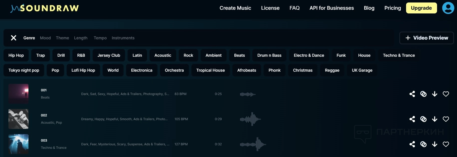
Task: Click the similar-tracks icon for track 002
Action: [x=423, y=119]
